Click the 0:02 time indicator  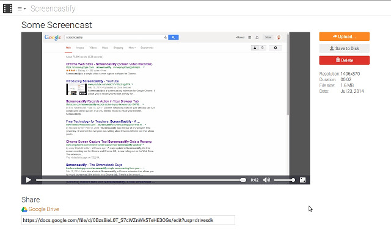pyautogui.click(x=255, y=180)
